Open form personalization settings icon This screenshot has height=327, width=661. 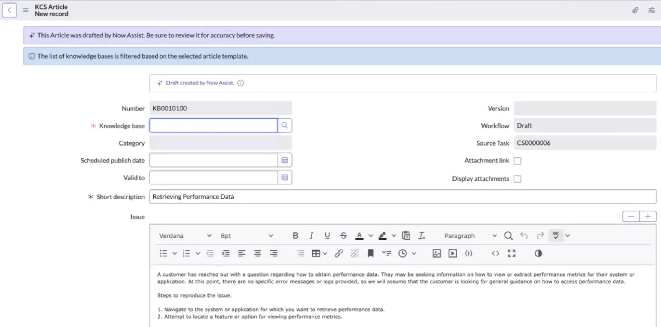tap(651, 10)
